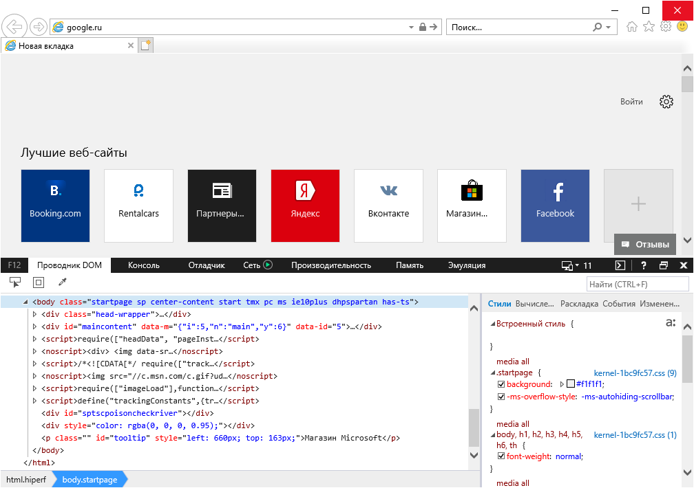Go forward with the browser forward arrow
This screenshot has height=488, width=694.
click(39, 27)
